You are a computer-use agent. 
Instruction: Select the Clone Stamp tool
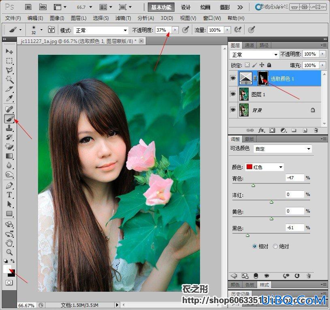click(9, 128)
